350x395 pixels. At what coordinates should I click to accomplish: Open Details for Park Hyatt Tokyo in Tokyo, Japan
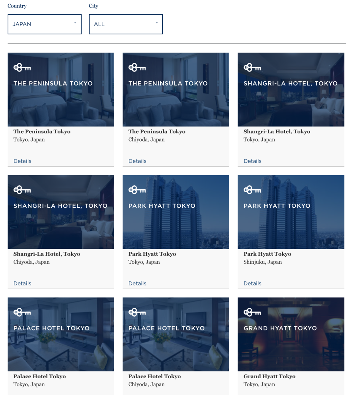137,283
